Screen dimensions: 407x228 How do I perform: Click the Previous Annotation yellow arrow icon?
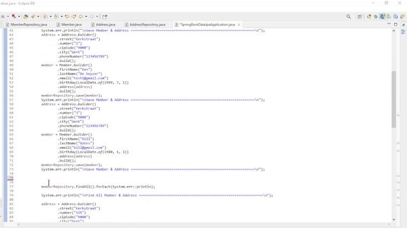tap(67, 16)
